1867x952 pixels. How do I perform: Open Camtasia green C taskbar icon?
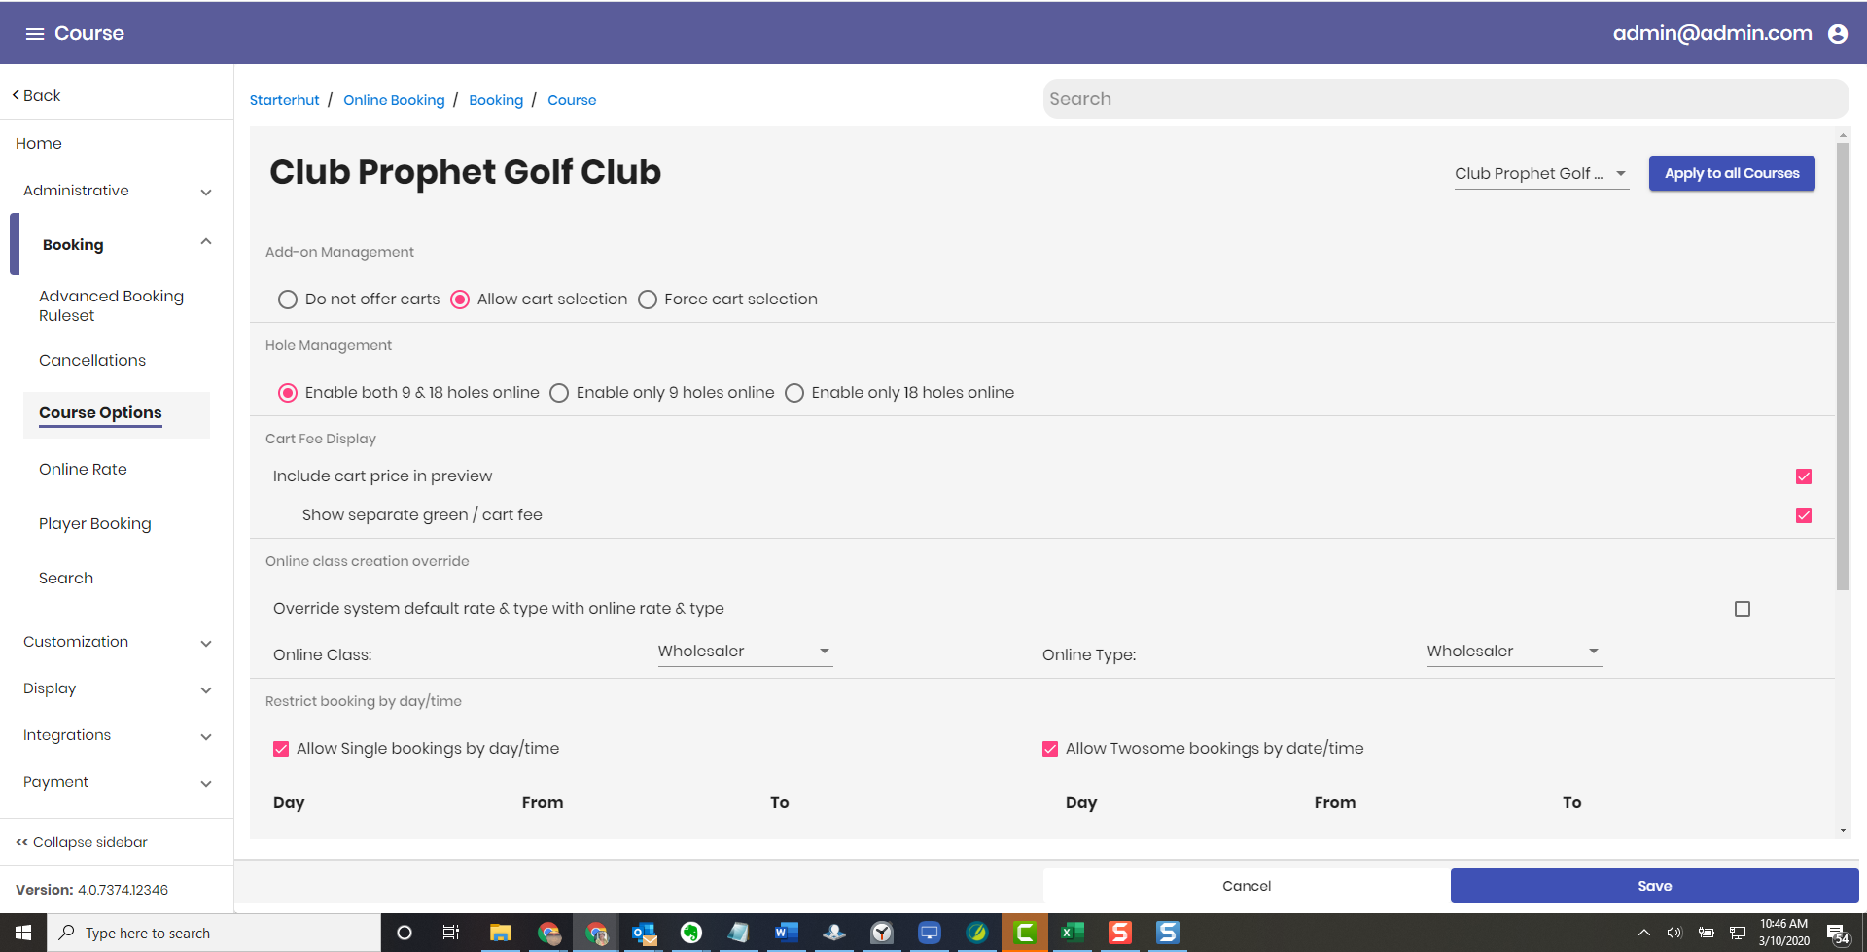pyautogui.click(x=1025, y=934)
